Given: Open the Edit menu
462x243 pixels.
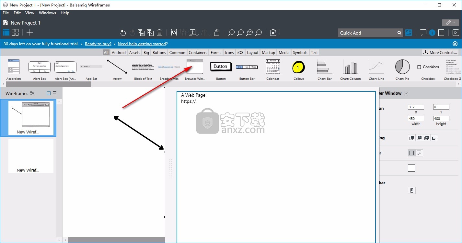Looking at the screenshot, I should click(x=17, y=13).
